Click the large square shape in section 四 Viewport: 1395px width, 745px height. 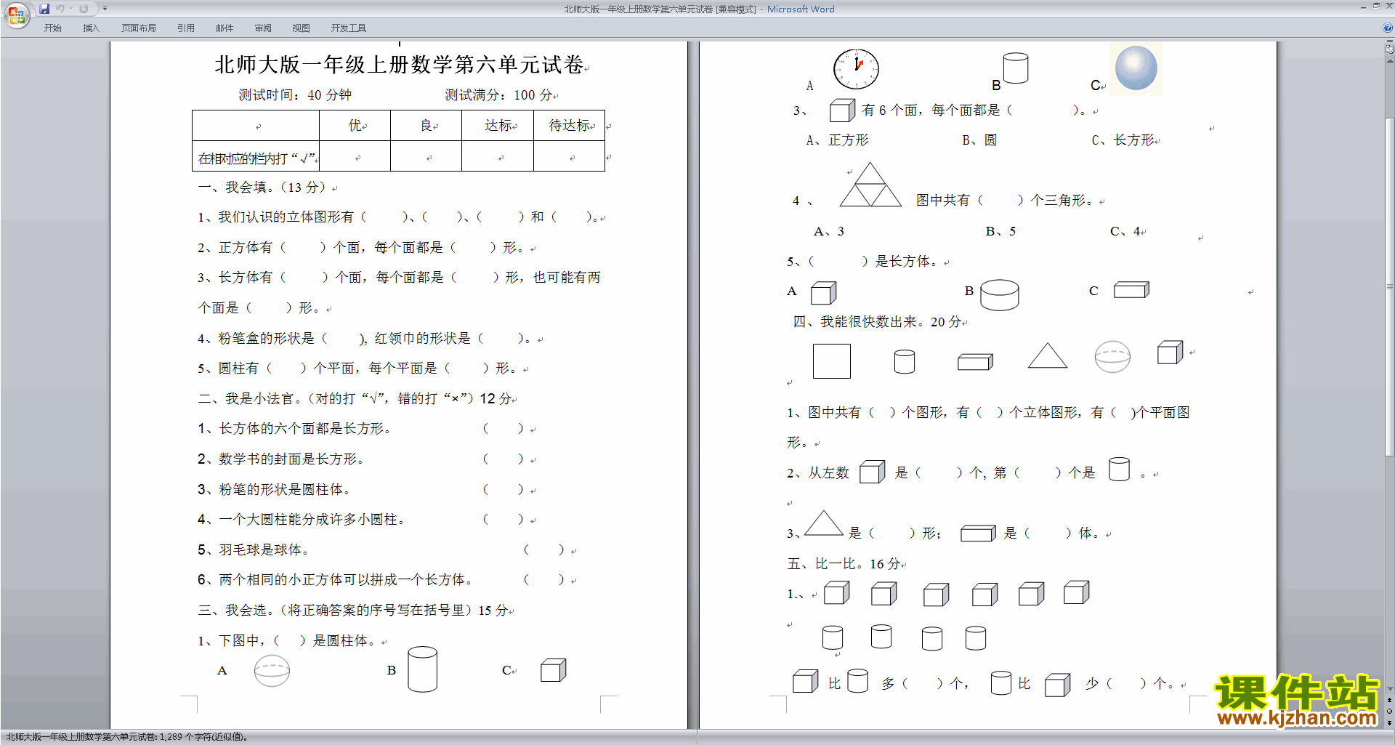point(831,361)
